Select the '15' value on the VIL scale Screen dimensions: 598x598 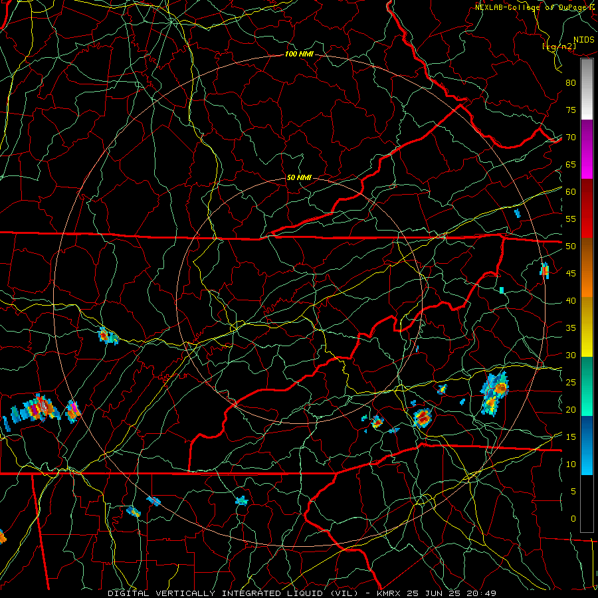(x=571, y=437)
